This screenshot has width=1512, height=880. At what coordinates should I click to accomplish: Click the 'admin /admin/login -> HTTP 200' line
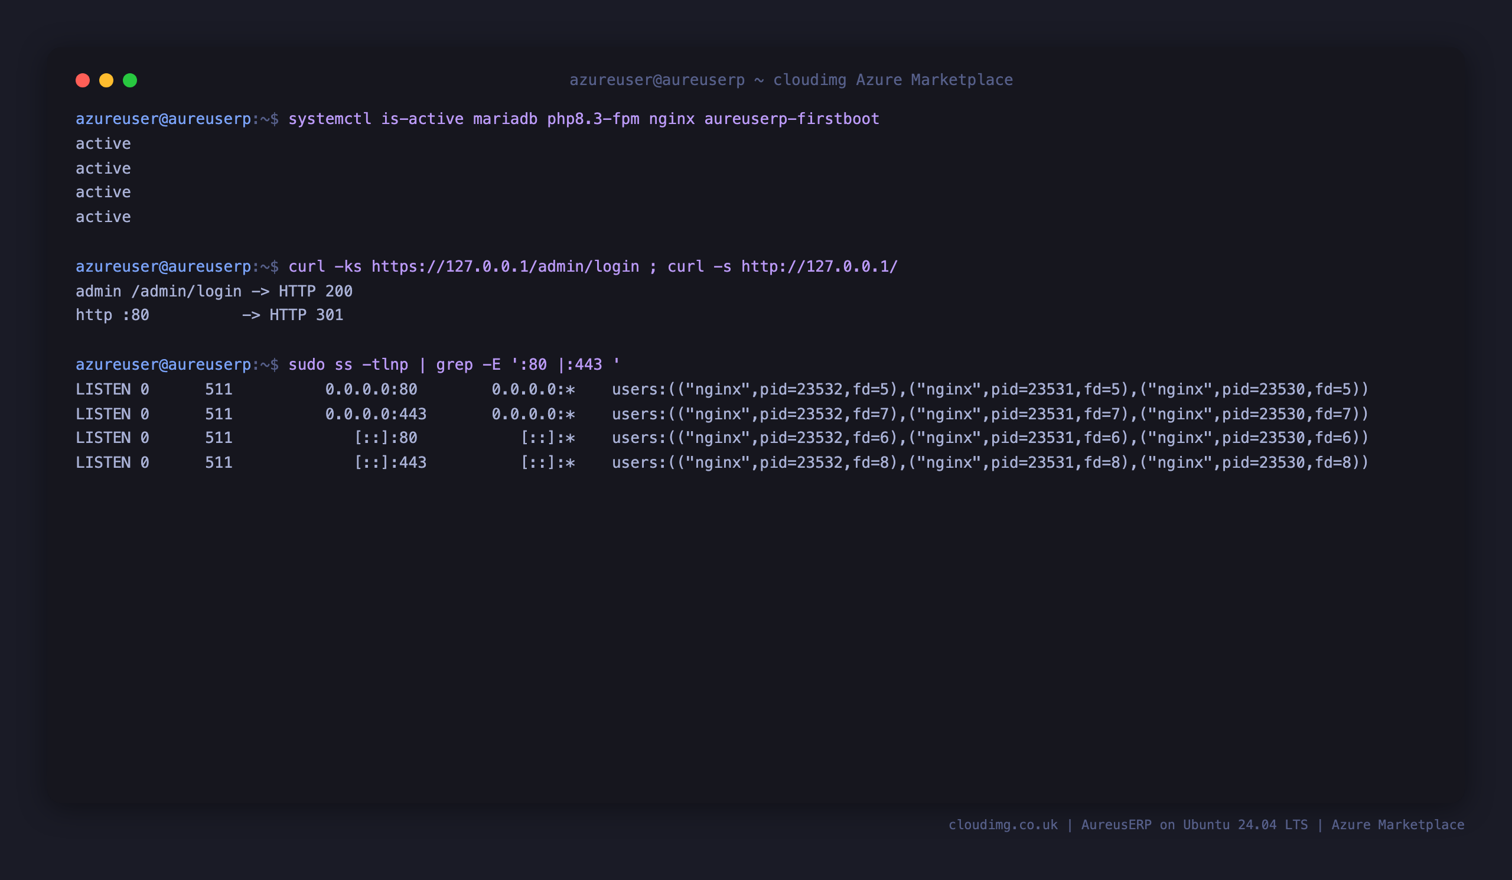(x=214, y=291)
